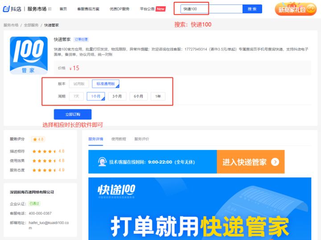The height and width of the screenshot is (240, 321).
Task: Click the search field containing 快递100
Action: click(x=211, y=9)
